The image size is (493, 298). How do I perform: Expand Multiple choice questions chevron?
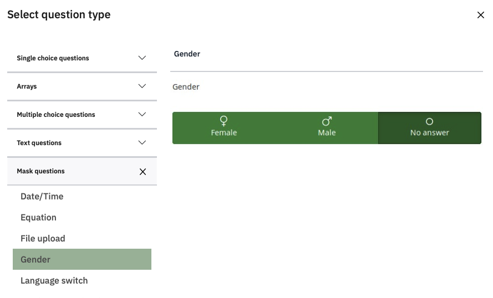(x=142, y=115)
